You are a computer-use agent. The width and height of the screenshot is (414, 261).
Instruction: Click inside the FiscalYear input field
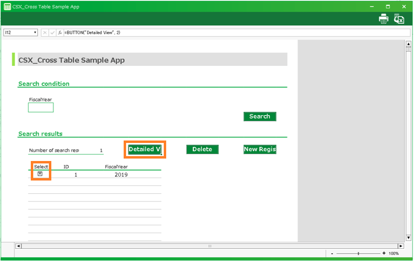coord(41,107)
